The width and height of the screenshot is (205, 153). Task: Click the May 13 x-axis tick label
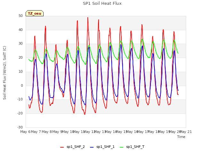(x=100, y=132)
